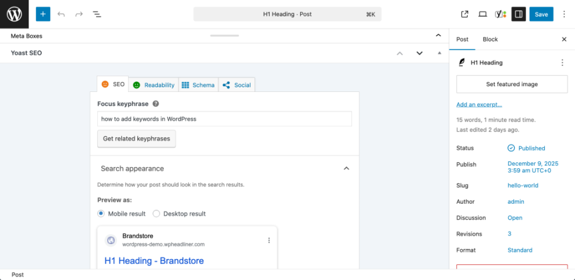Viewport: 575px width, 280px height.
Task: Open actions menu next to H1 Heading
Action: (x=562, y=63)
